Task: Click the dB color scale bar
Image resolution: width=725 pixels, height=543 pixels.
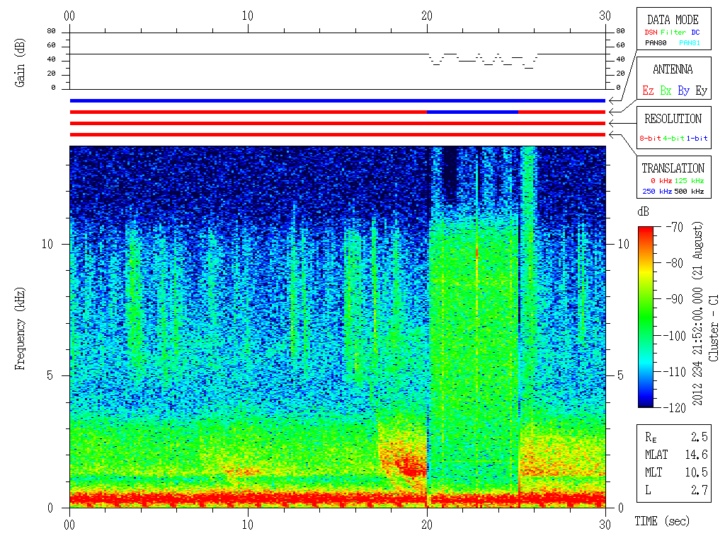Action: pyautogui.click(x=646, y=317)
